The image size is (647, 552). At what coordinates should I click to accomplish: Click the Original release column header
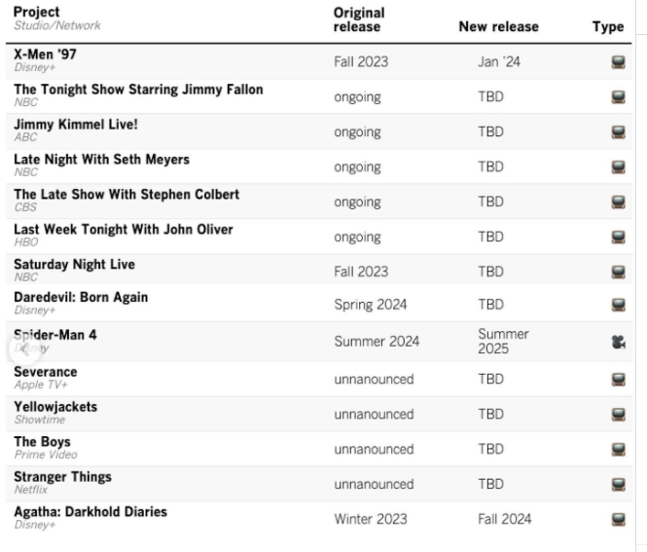(x=359, y=19)
